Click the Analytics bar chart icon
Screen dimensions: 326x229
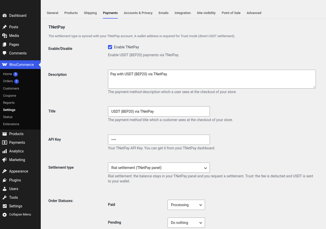[5, 151]
